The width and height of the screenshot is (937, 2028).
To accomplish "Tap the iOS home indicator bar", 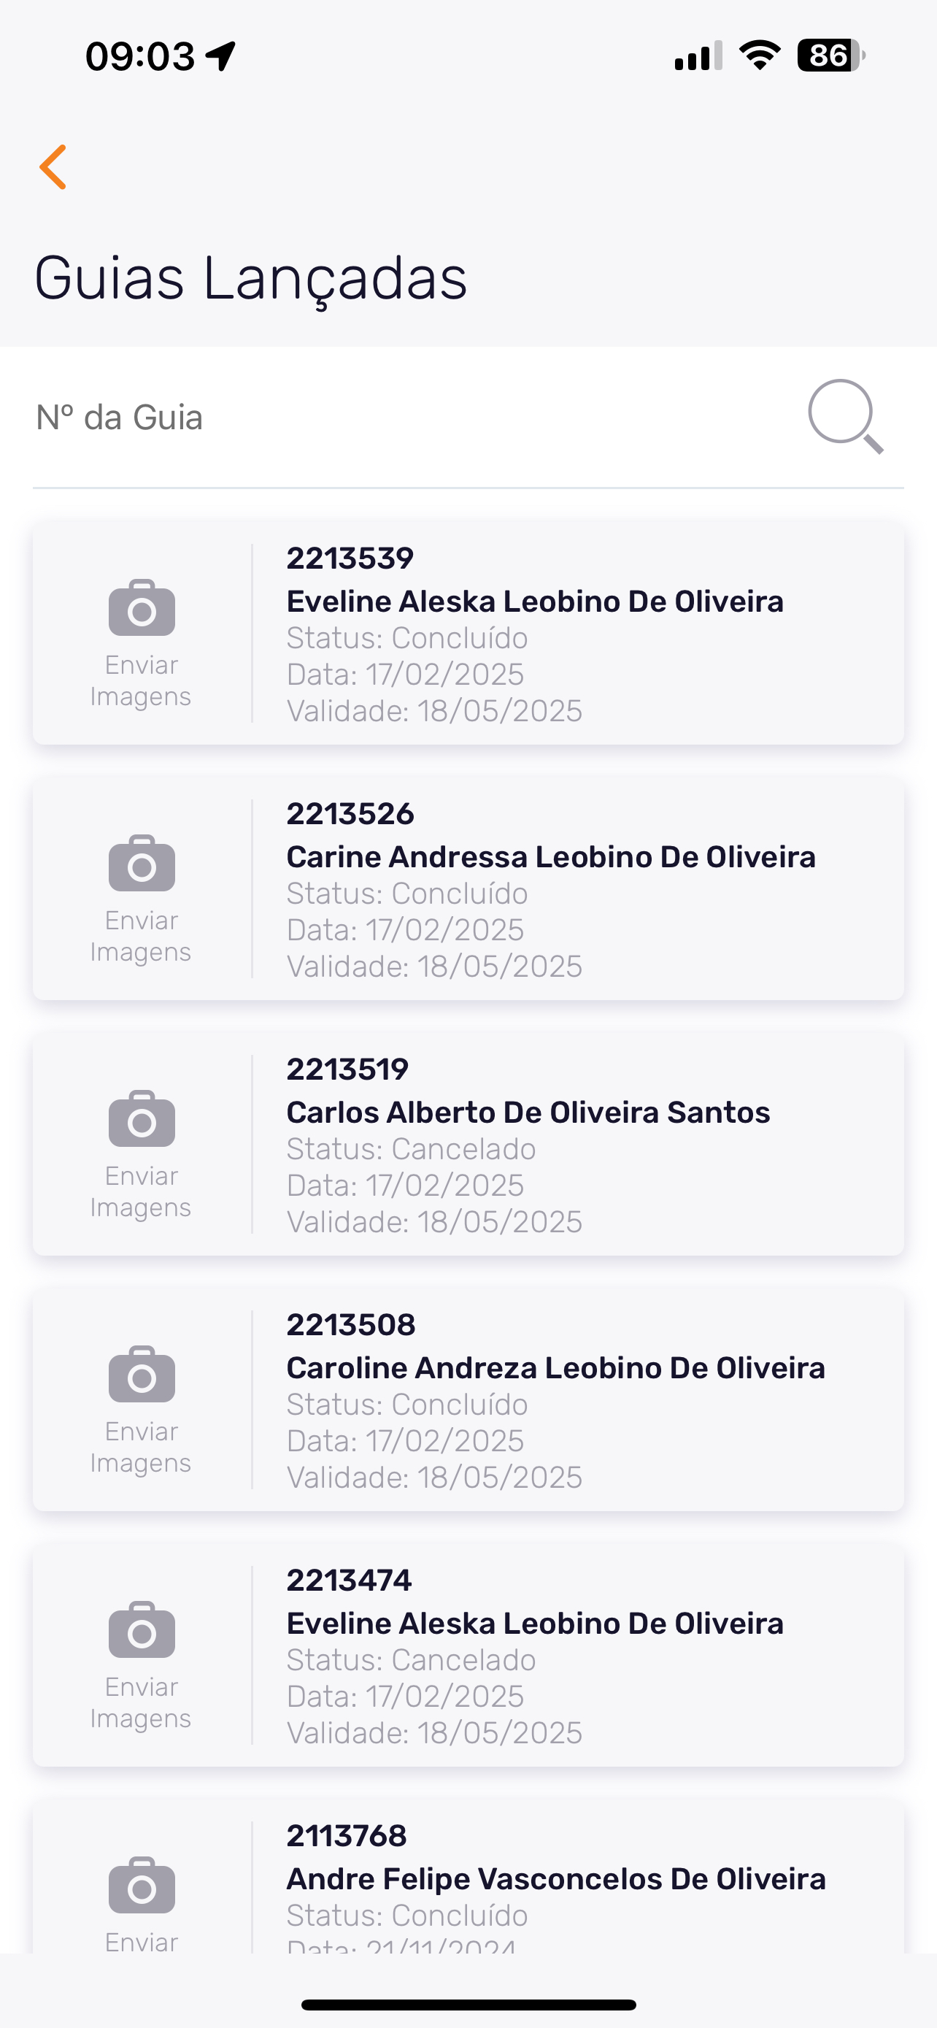I will coord(468,2005).
